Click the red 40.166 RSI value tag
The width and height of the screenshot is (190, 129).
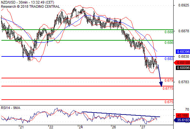(x=182, y=115)
